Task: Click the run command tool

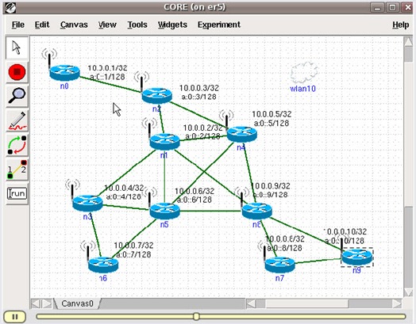Action: (x=17, y=193)
